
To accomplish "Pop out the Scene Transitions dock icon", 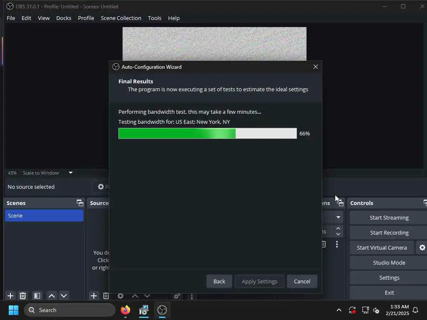I will tap(340, 203).
